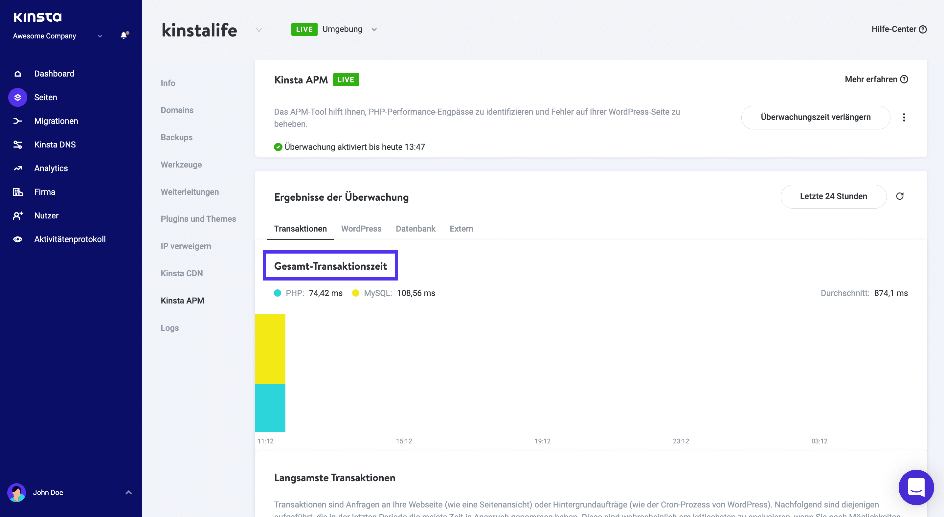Image resolution: width=944 pixels, height=517 pixels.
Task: Open notifications bell
Action: pos(124,35)
